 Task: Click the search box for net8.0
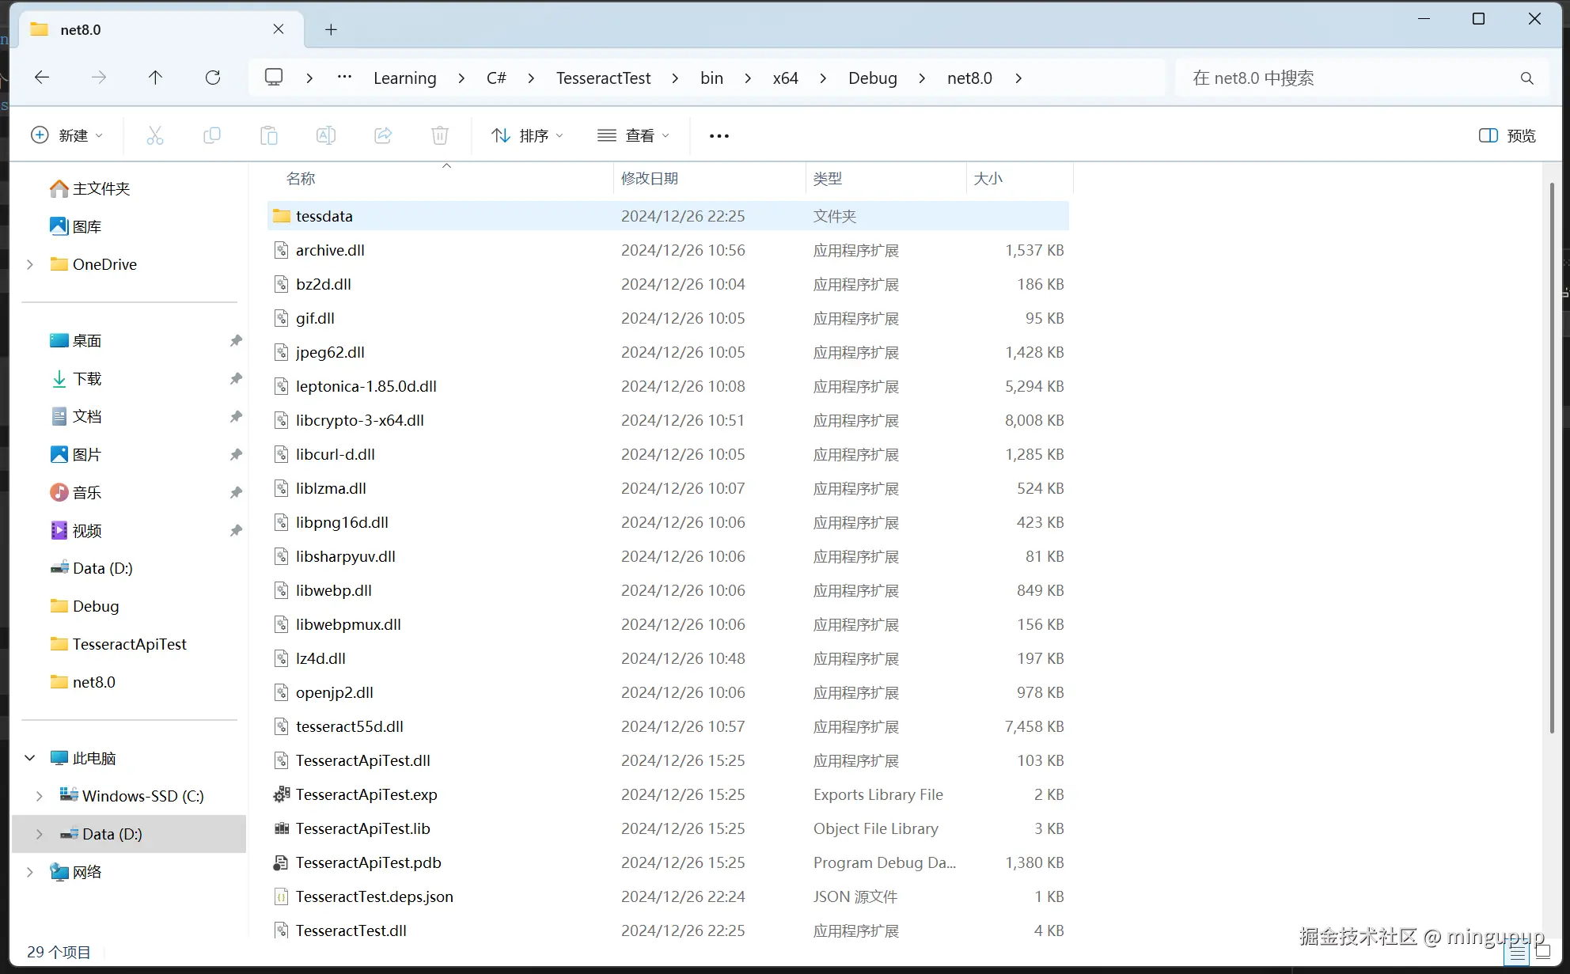click(x=1345, y=78)
